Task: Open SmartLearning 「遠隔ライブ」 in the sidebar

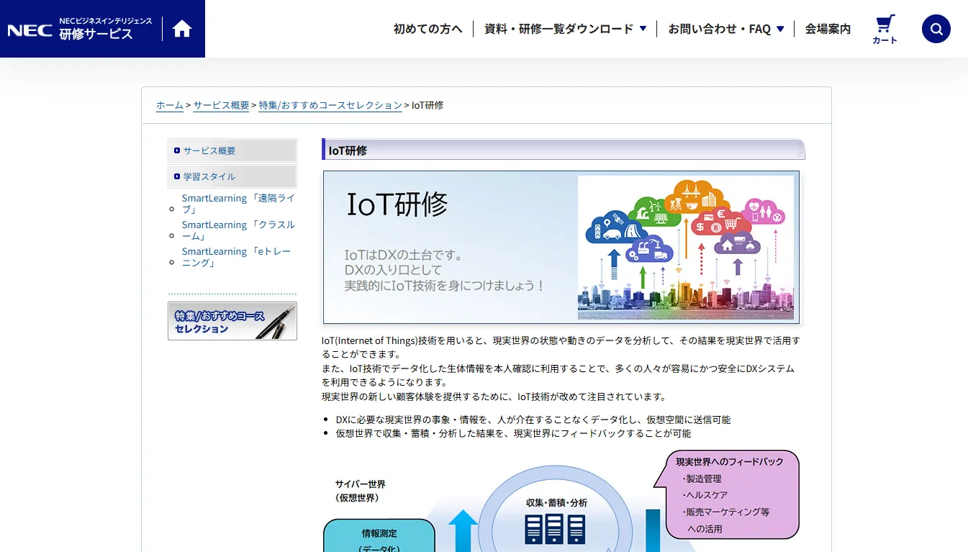Action: pos(238,204)
